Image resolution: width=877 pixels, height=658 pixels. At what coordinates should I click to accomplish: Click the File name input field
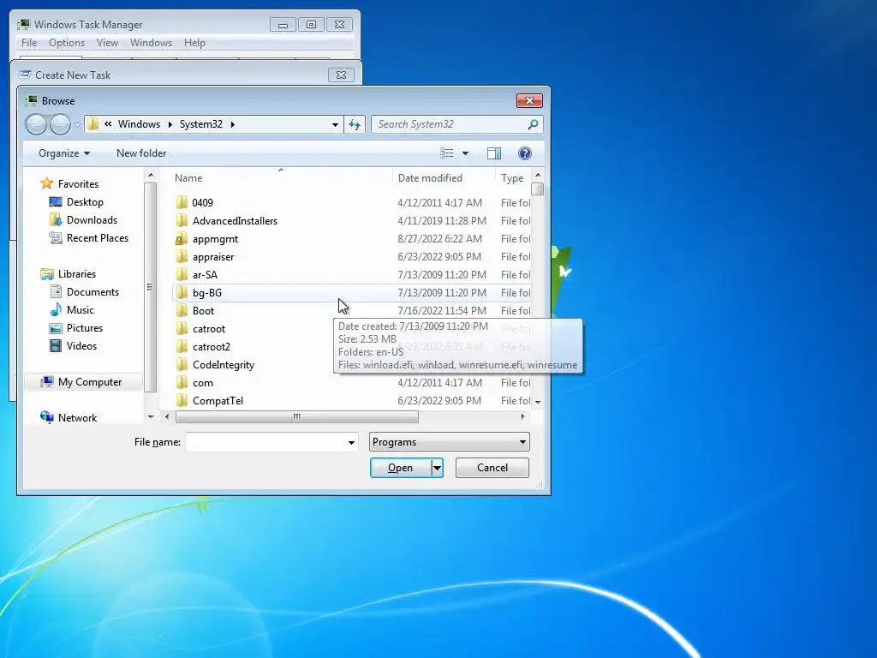click(x=266, y=442)
